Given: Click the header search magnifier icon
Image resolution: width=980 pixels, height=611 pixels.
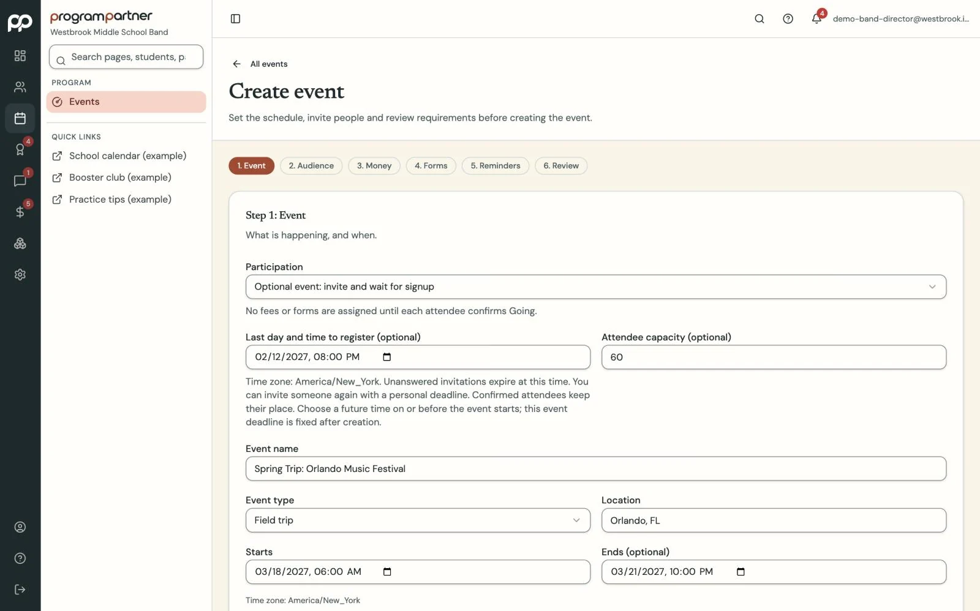Looking at the screenshot, I should (x=759, y=18).
